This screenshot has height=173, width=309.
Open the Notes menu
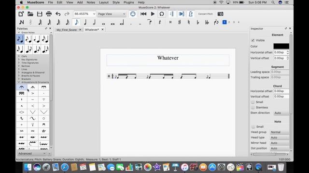point(91,2)
